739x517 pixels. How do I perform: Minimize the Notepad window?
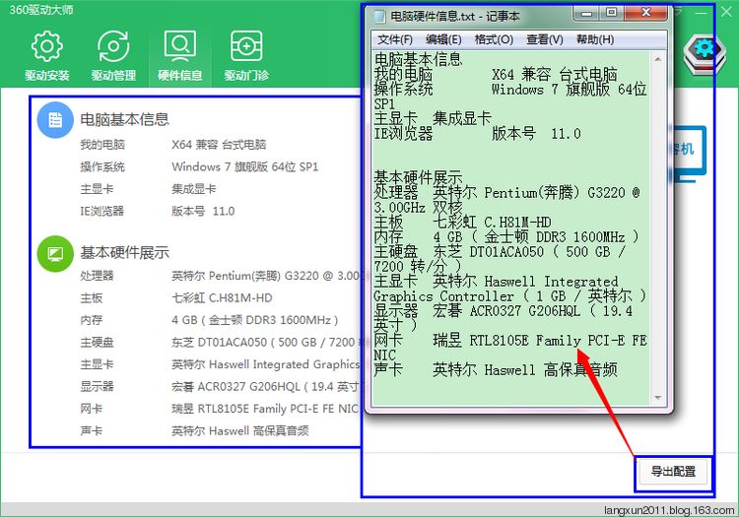point(587,13)
